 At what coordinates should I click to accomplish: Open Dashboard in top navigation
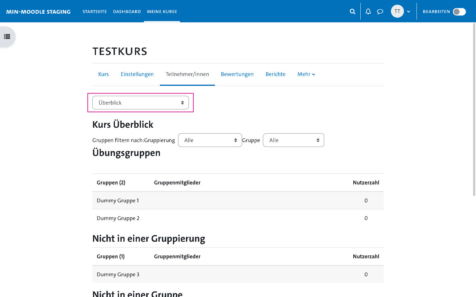click(127, 12)
